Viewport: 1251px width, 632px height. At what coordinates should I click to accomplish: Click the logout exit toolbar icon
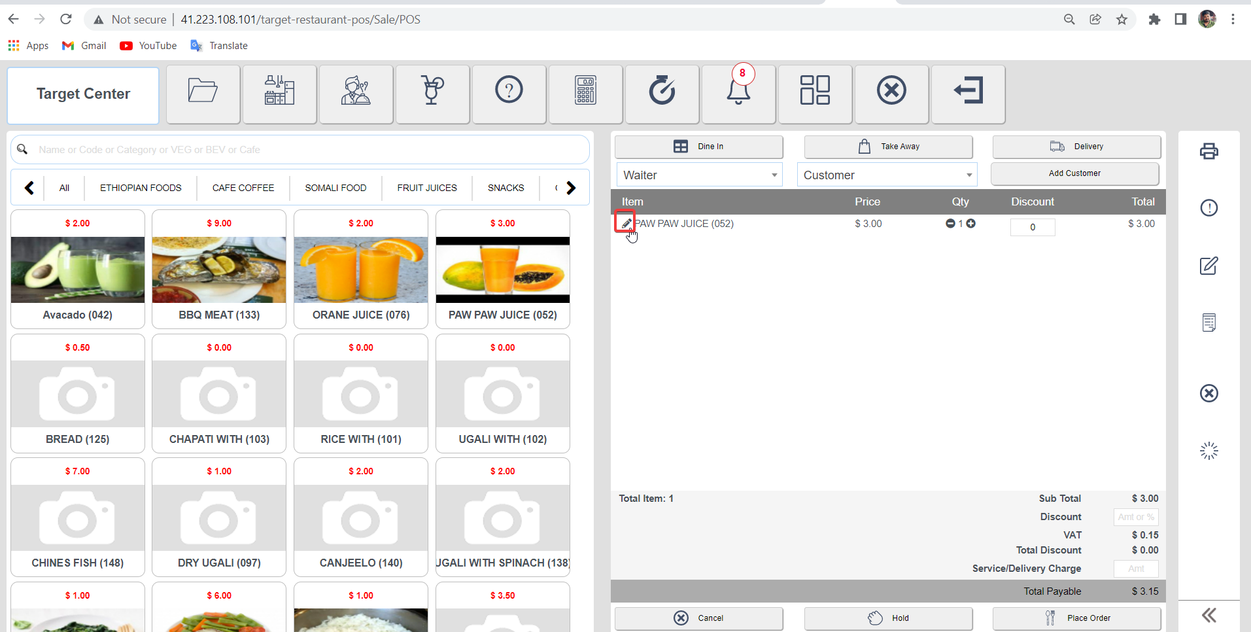point(968,94)
